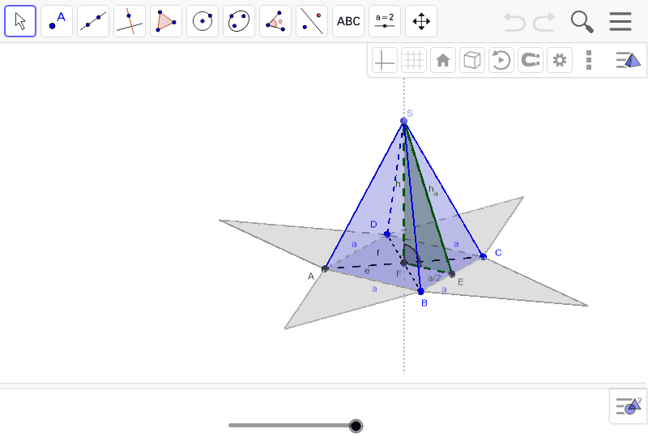Viewport: 648px width, 446px height.
Task: Select the Ellipse conic tool
Action: 239,21
